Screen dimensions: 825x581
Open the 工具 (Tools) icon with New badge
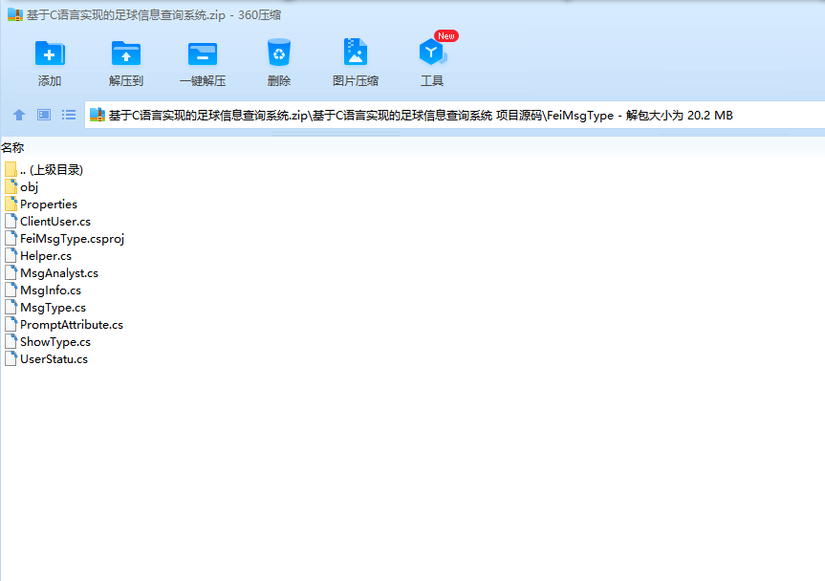pos(433,52)
